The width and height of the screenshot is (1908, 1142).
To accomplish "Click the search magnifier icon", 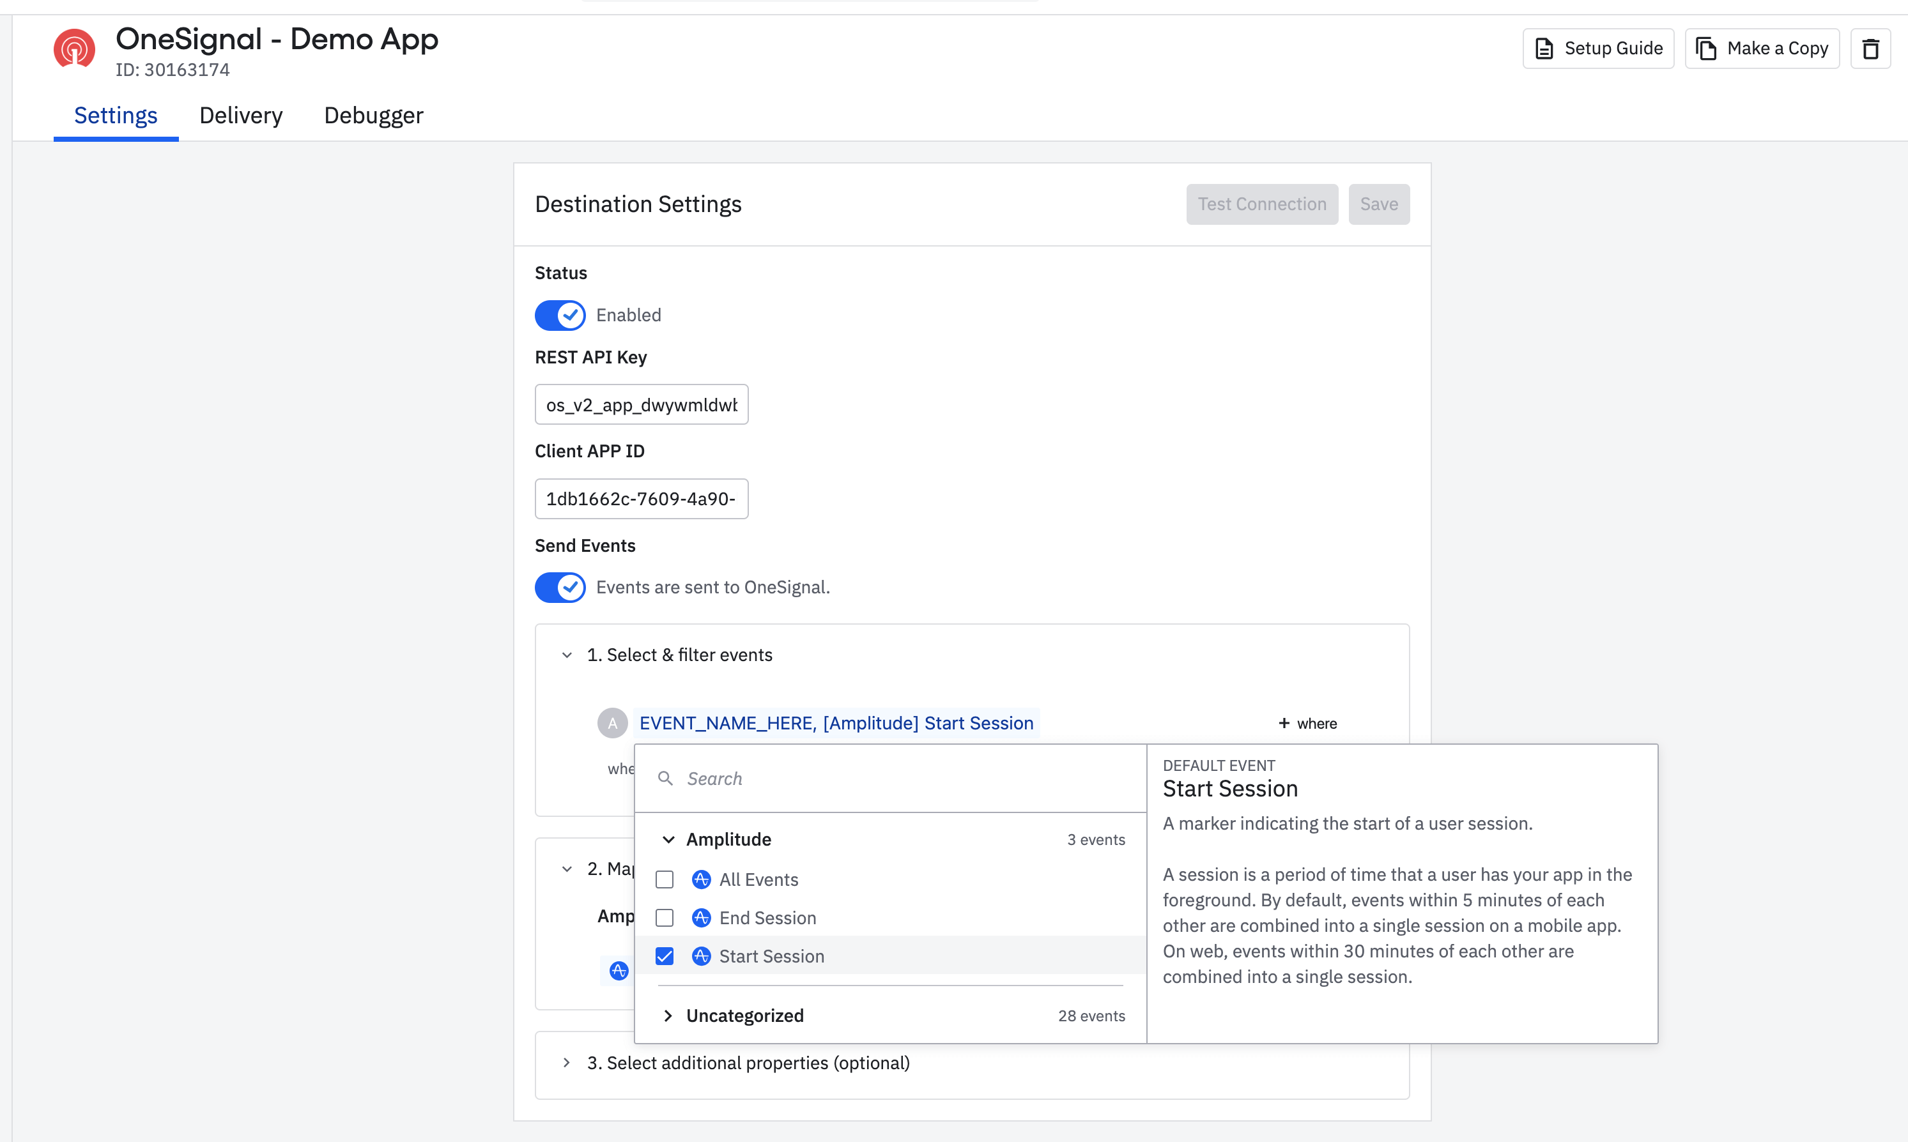I will [x=665, y=779].
